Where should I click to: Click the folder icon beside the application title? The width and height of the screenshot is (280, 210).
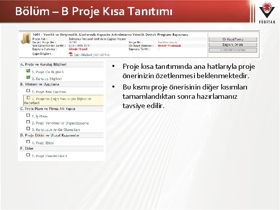(25, 38)
